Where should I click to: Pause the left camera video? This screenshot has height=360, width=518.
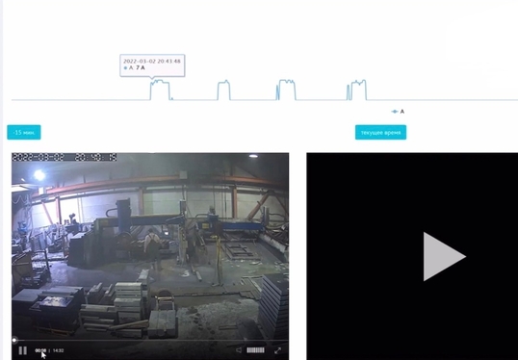22,350
